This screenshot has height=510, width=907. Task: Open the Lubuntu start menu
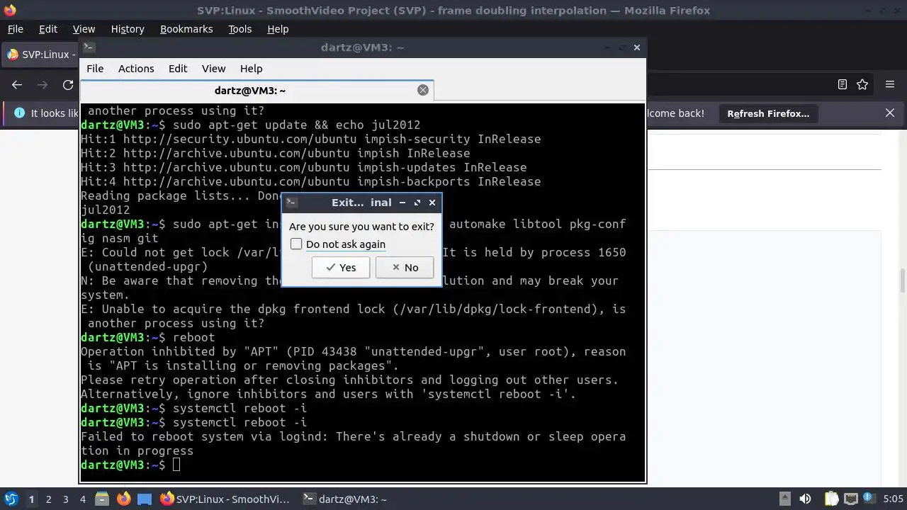[x=11, y=499]
